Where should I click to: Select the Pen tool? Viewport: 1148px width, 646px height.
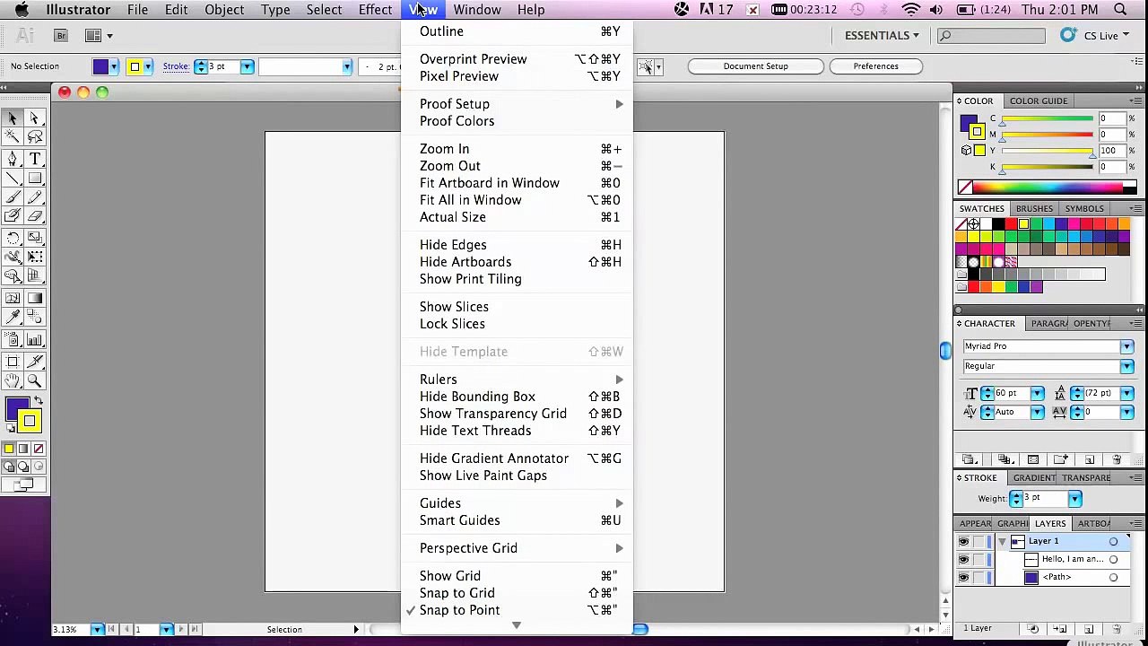coord(13,159)
